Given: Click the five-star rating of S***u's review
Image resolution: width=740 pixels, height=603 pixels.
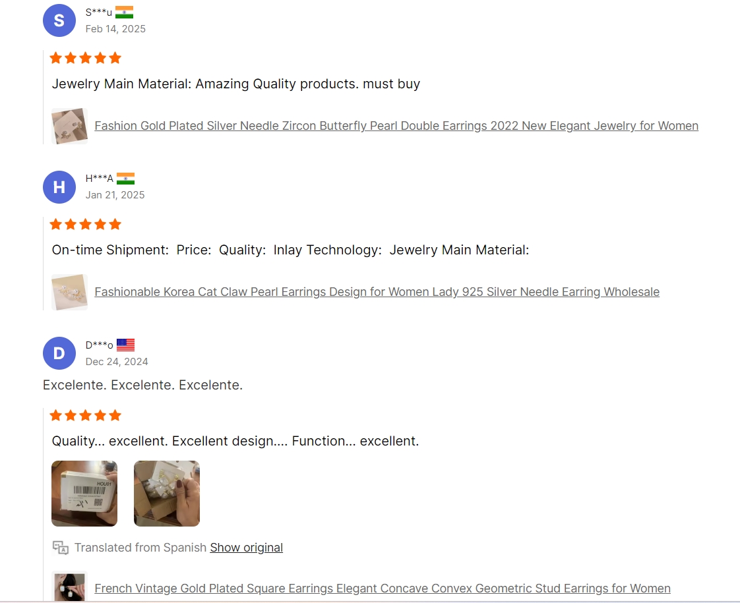Looking at the screenshot, I should [86, 58].
